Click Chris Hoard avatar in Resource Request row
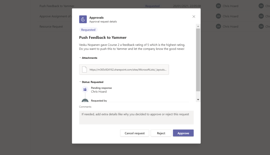Viewport: 270px width, 155px height. (x=218, y=26)
